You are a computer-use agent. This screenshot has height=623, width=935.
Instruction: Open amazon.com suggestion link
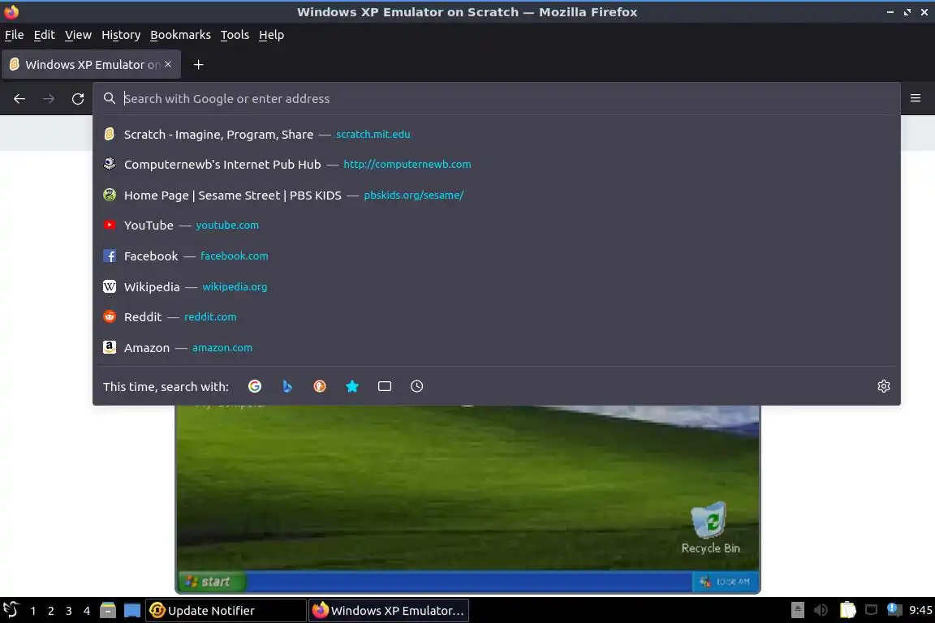click(222, 347)
